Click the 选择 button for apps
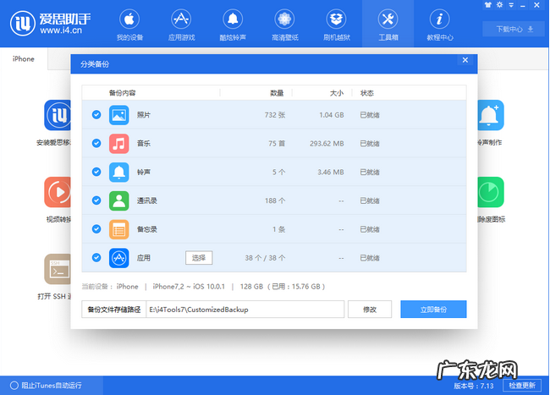 coord(199,258)
